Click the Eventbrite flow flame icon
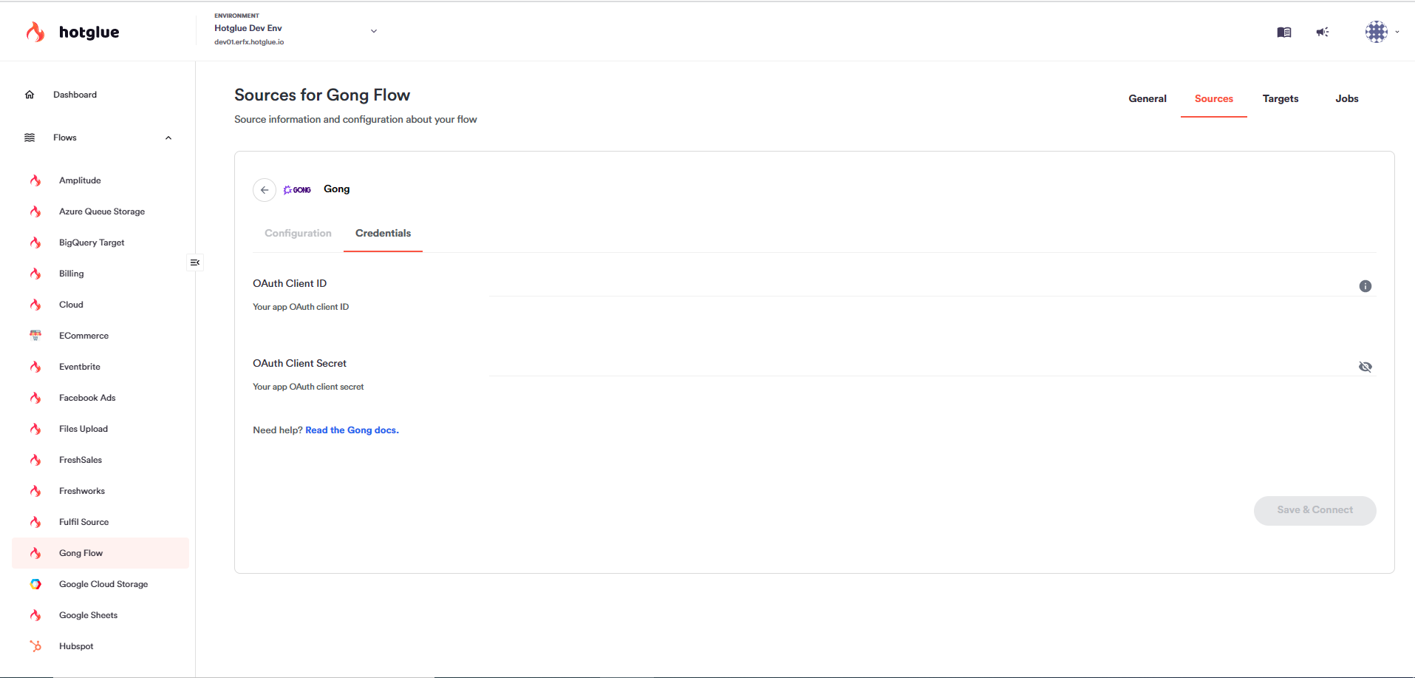 (35, 367)
